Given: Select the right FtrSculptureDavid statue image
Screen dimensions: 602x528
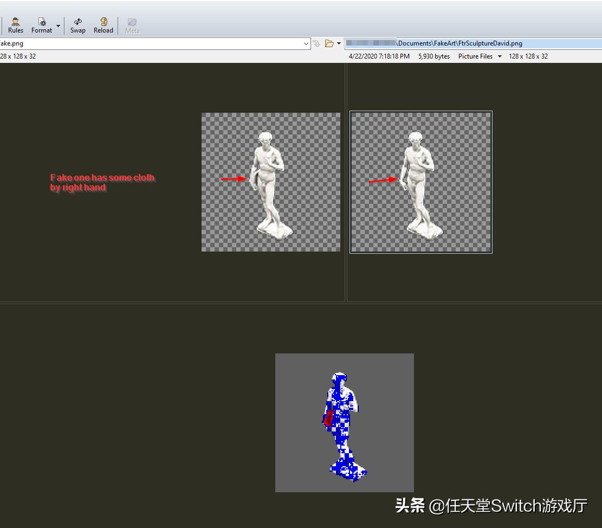Looking at the screenshot, I should click(x=421, y=182).
